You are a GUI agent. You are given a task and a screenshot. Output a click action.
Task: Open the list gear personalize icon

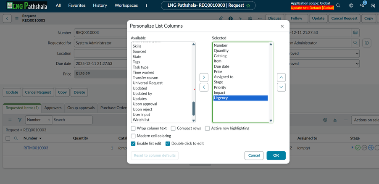click(x=325, y=120)
